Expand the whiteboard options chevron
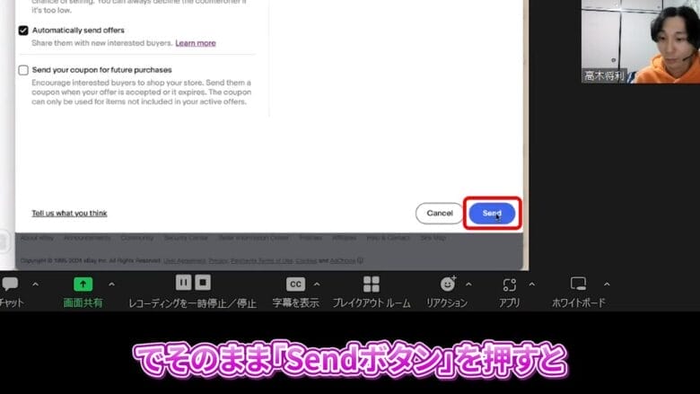Image resolution: width=700 pixels, height=394 pixels. click(607, 285)
